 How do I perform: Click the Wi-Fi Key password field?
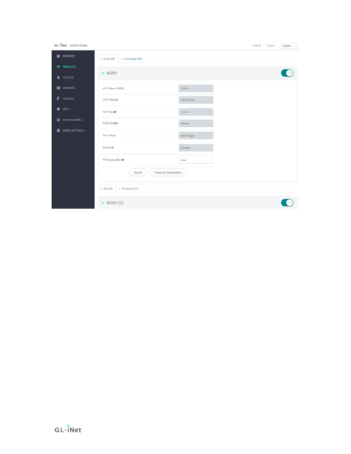tap(196, 112)
